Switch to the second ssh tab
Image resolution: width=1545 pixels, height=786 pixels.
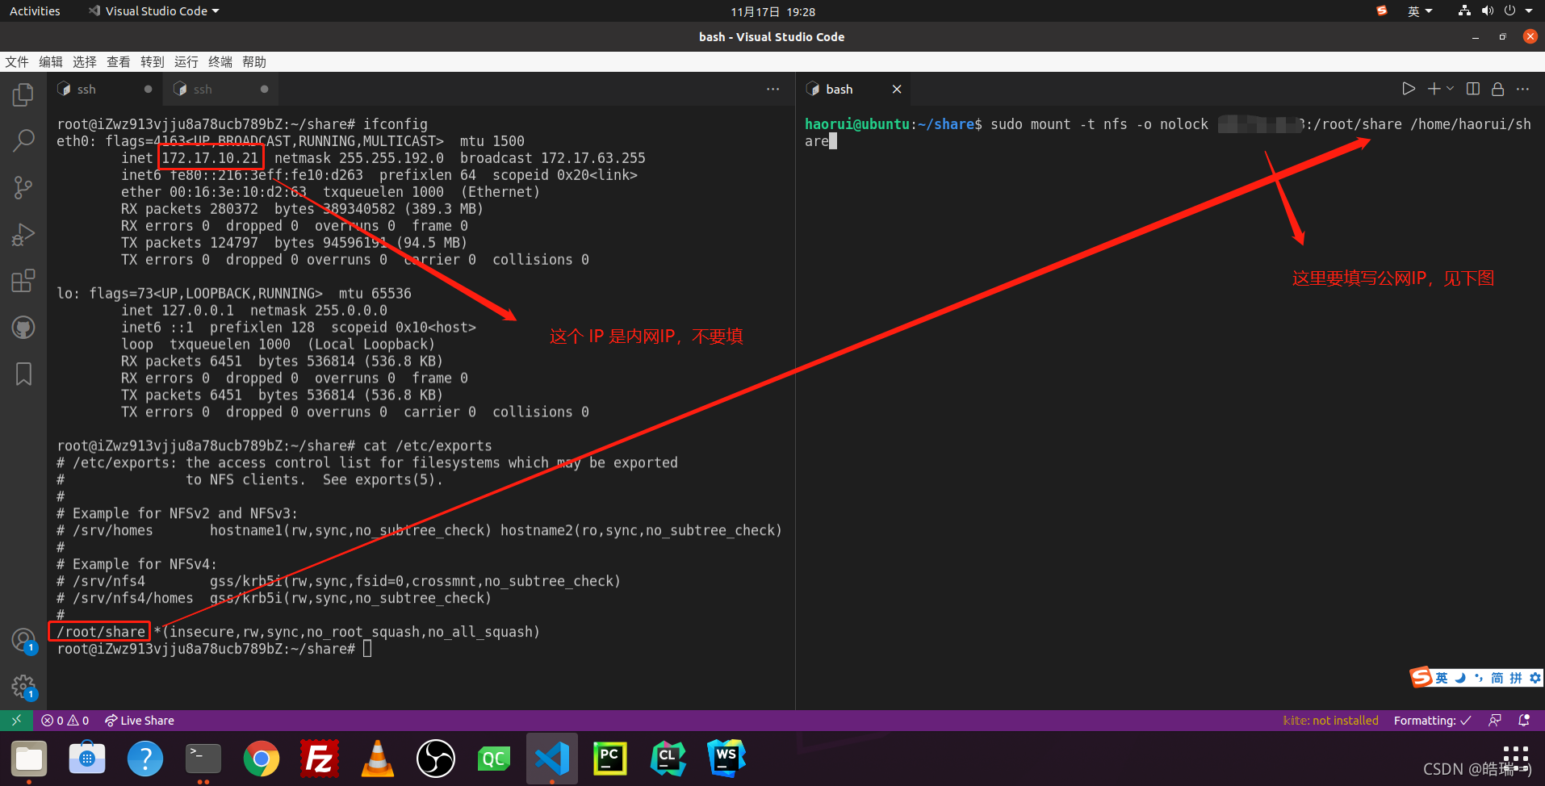(x=220, y=89)
